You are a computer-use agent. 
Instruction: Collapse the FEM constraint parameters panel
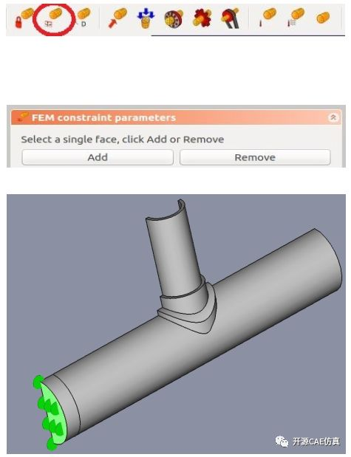333,117
